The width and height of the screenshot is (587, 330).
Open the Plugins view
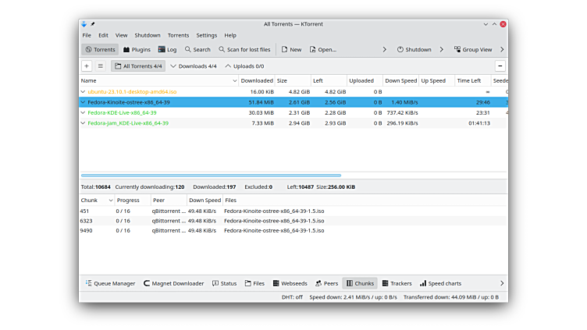coord(137,49)
